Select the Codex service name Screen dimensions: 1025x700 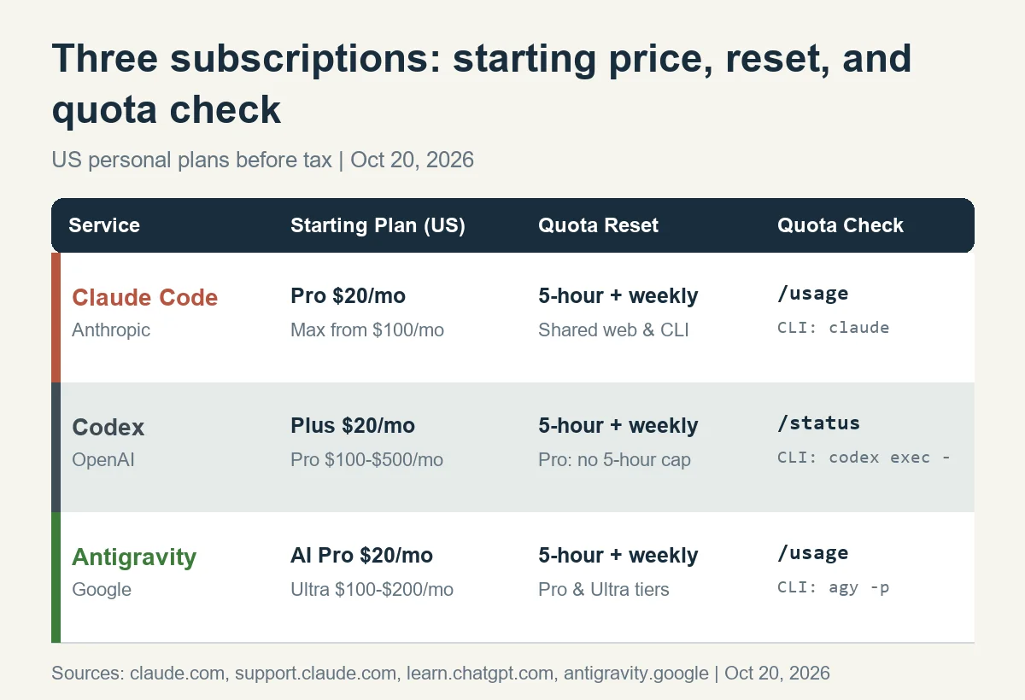point(108,427)
